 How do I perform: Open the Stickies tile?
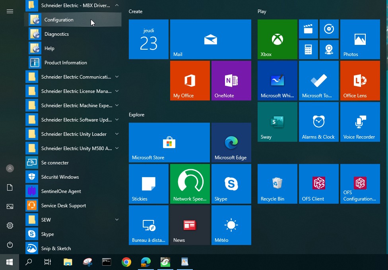click(148, 184)
